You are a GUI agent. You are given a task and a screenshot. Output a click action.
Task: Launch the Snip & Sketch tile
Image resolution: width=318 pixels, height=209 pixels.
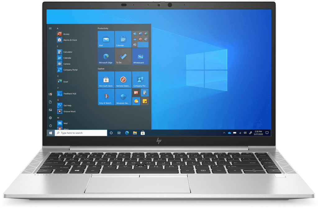coord(106,97)
